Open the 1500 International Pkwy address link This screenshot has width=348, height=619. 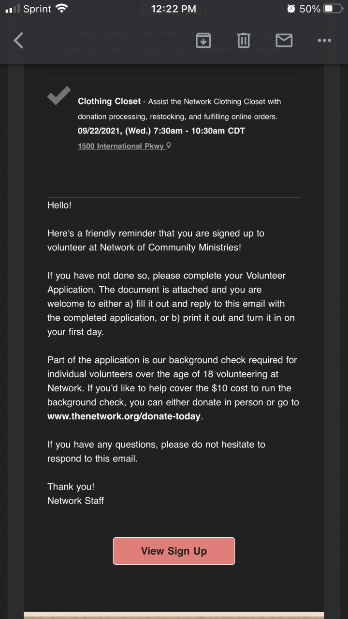point(121,146)
